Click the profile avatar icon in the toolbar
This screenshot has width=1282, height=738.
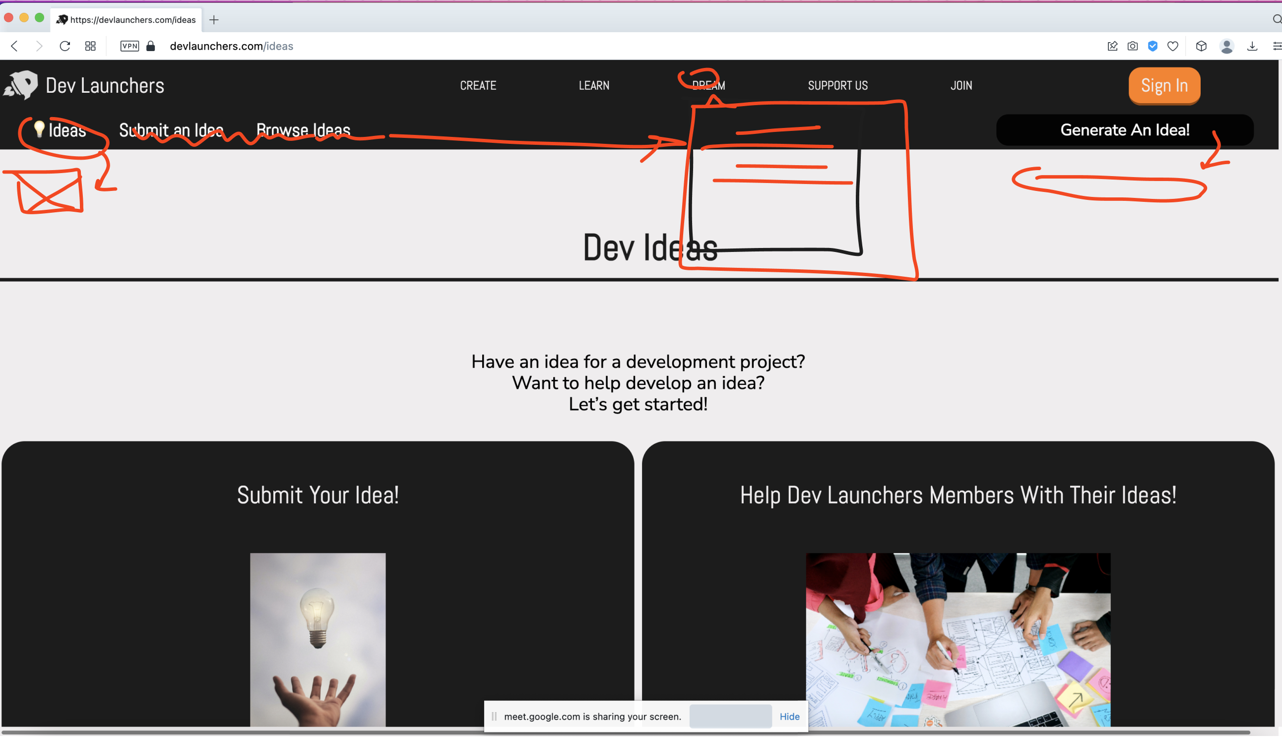point(1226,46)
